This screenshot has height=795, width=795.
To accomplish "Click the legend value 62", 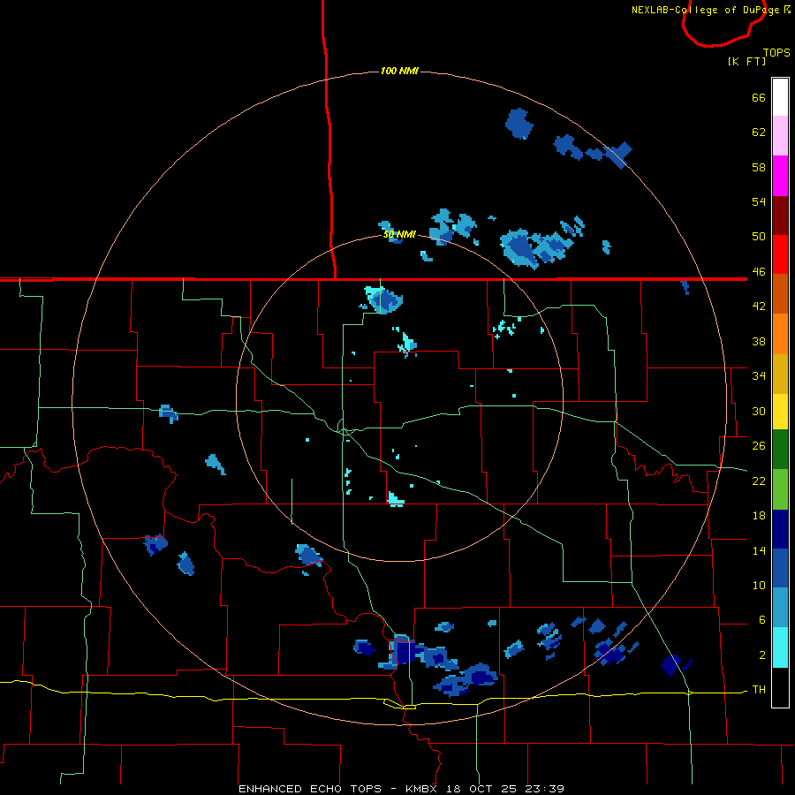I will point(759,132).
